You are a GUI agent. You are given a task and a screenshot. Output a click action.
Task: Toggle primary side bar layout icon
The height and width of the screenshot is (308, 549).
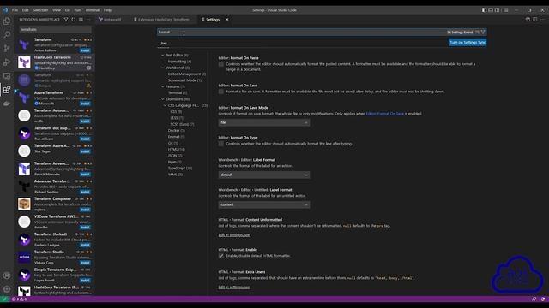(484, 10)
